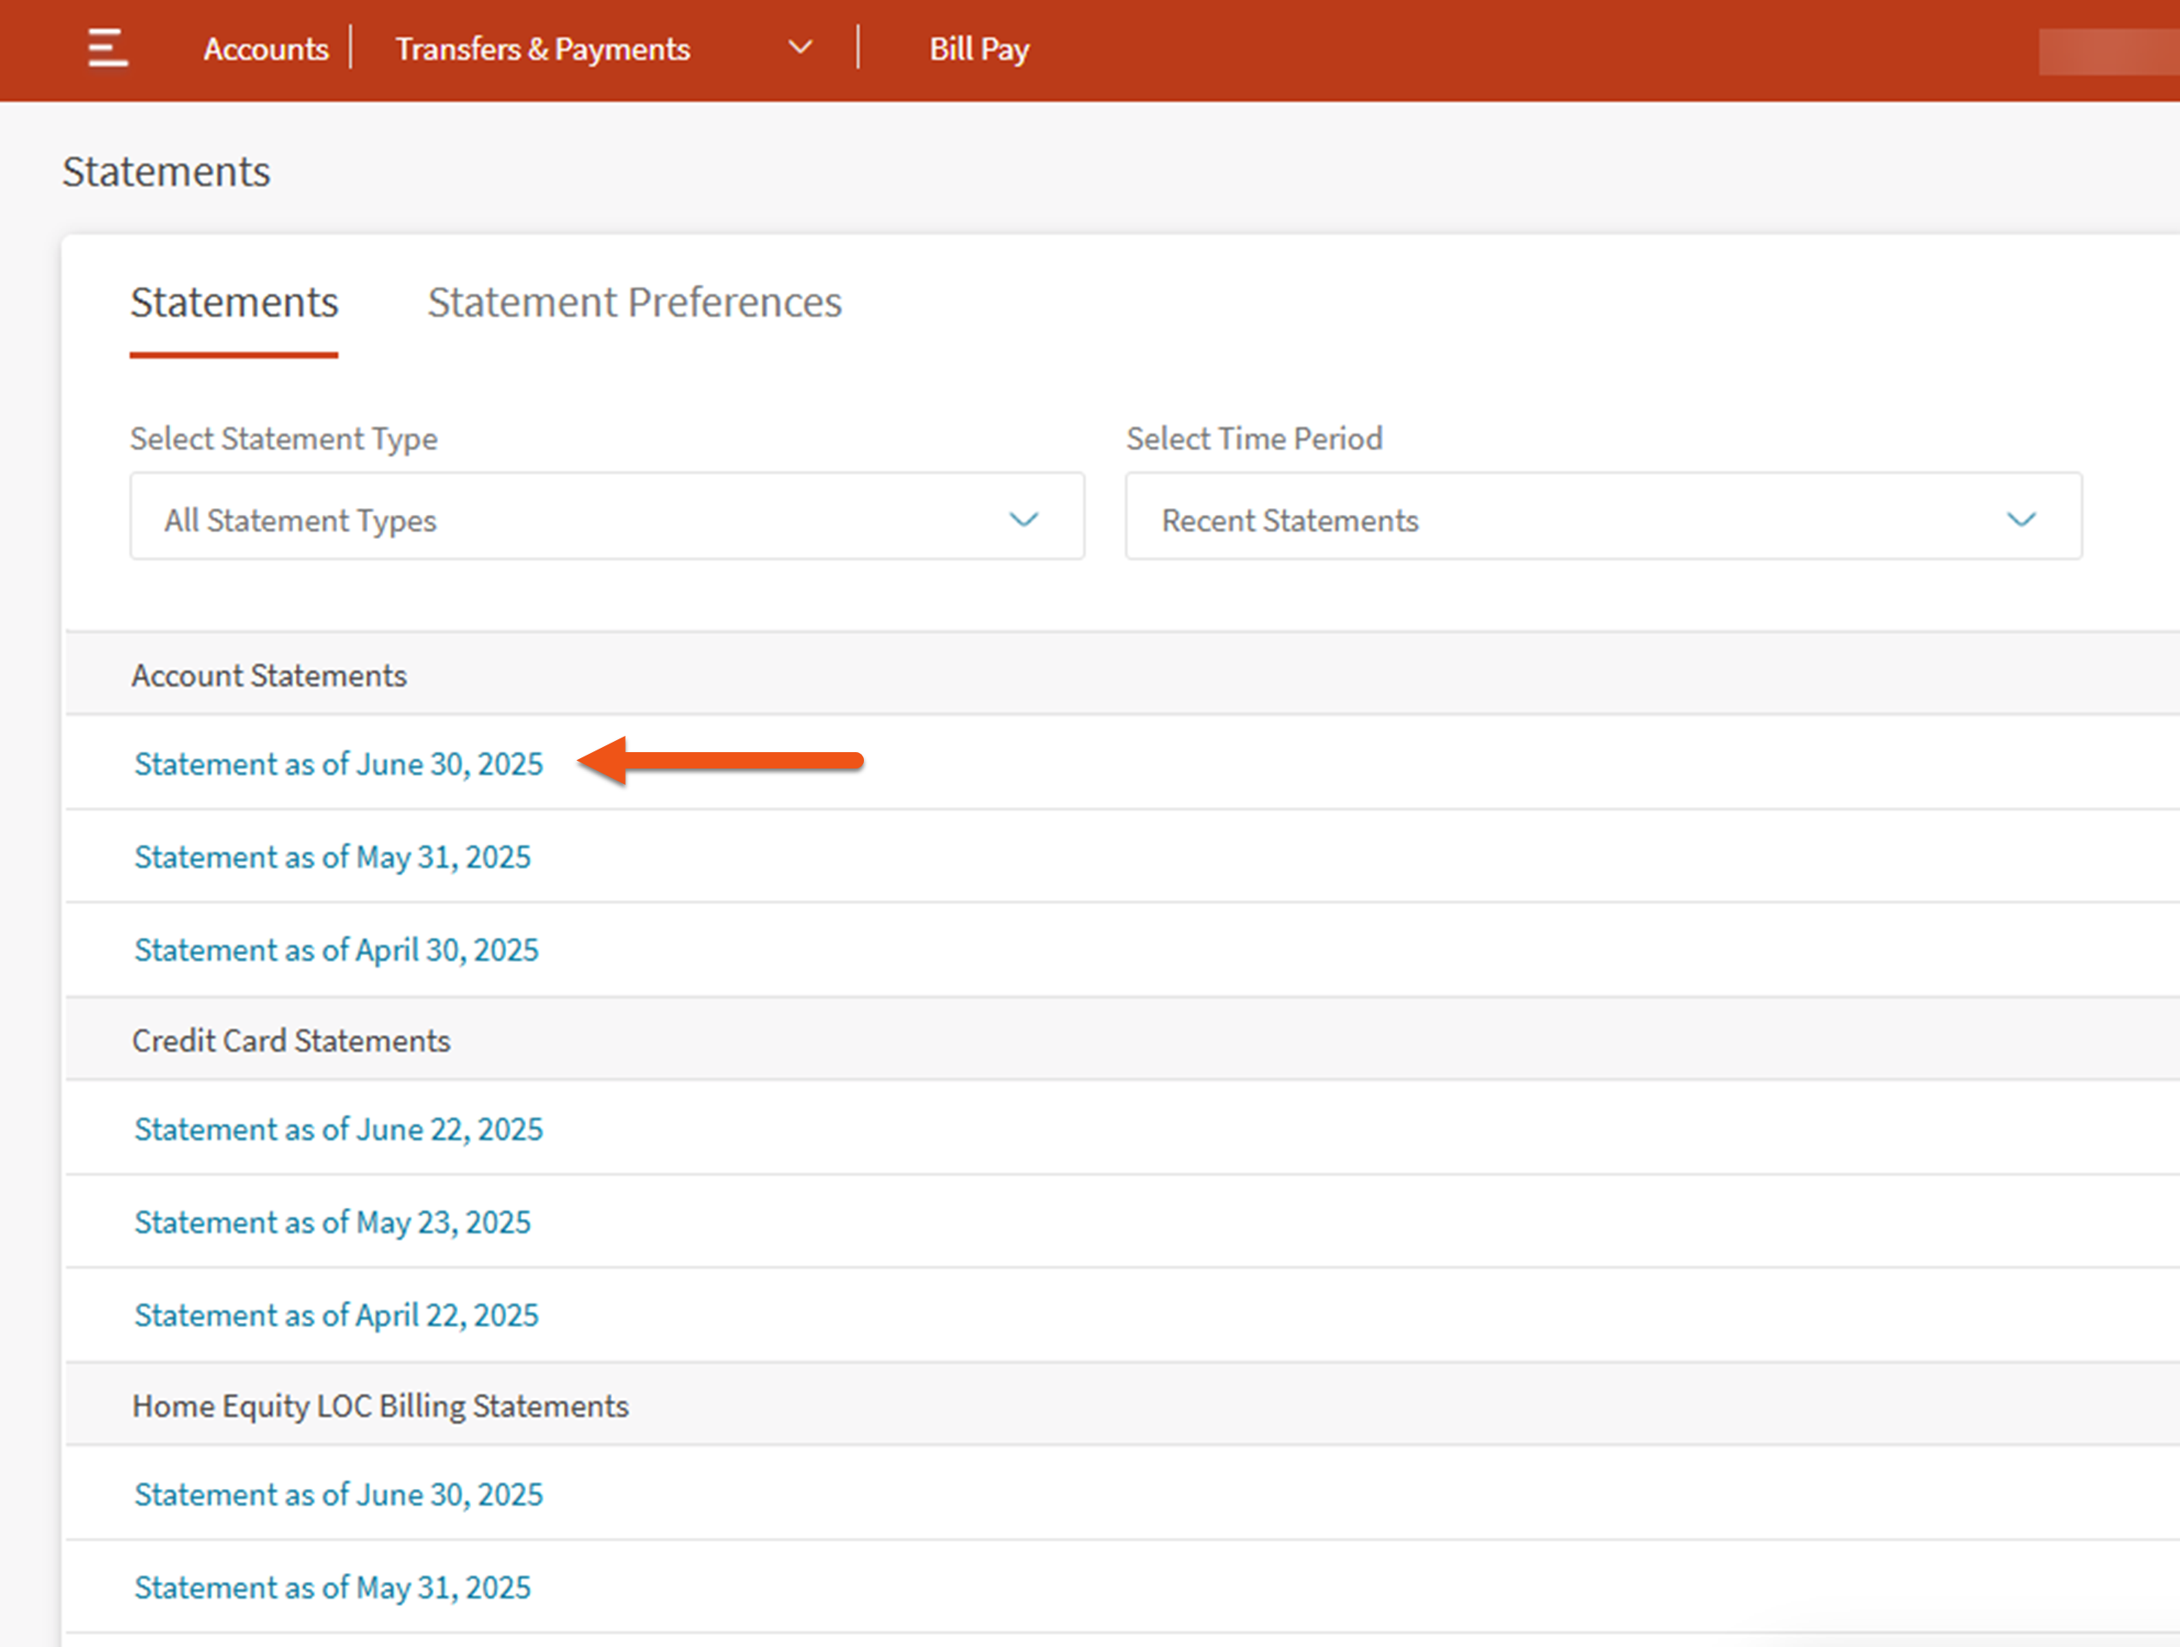Open credit card statement of May 23, 2025

pos(332,1222)
